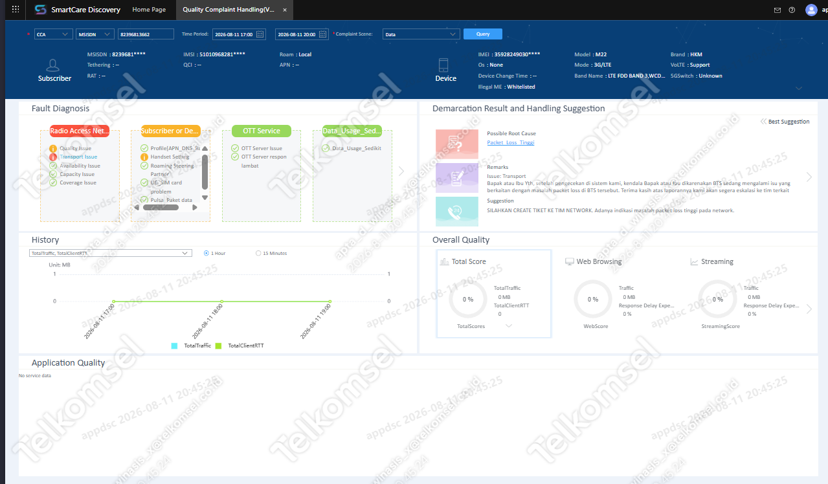
Task: Click the Best Suggestion label
Action: (789, 122)
